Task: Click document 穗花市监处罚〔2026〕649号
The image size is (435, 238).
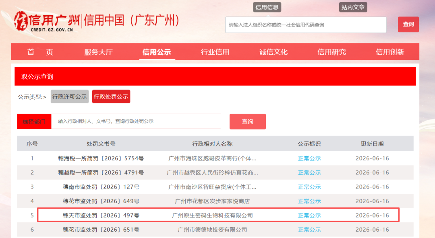Action: [x=101, y=201]
